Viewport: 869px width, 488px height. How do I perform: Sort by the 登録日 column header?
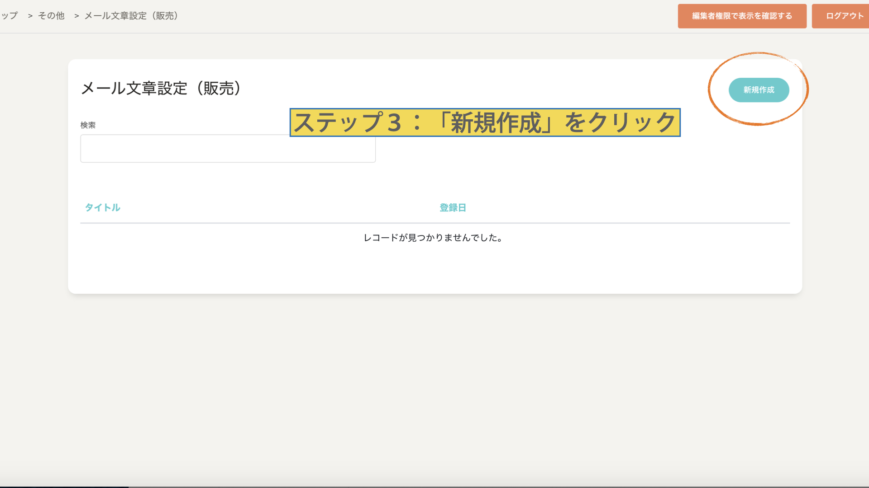coord(453,207)
